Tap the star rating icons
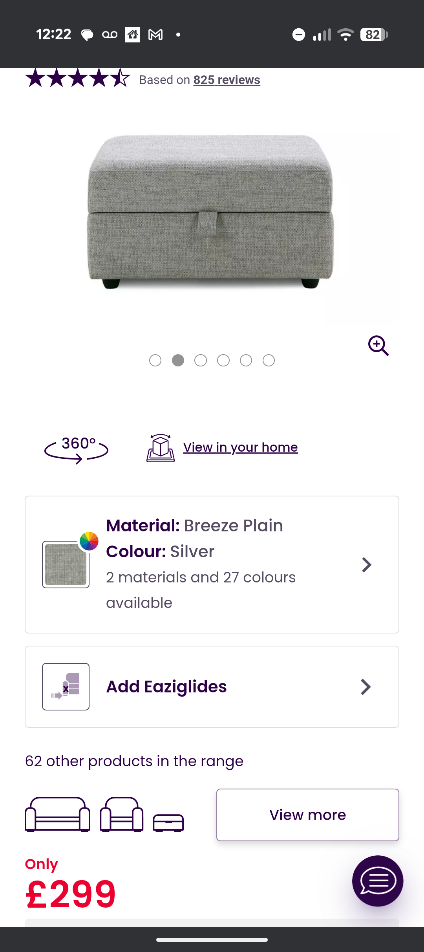Screen dimensions: 424x952 [77, 78]
